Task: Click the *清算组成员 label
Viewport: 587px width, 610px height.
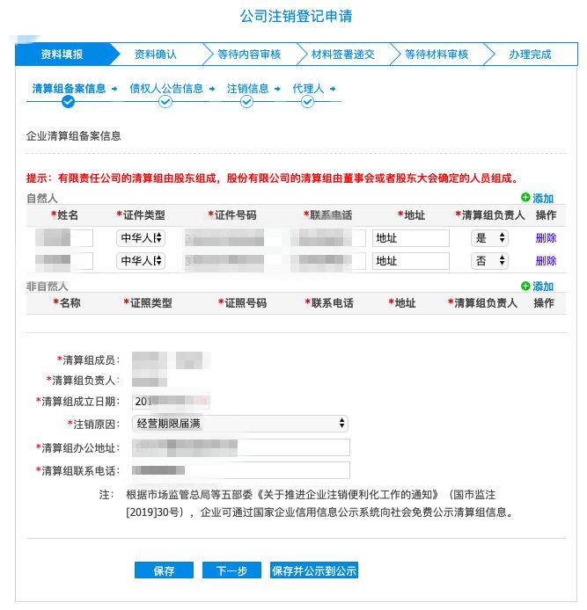Action: (88, 359)
